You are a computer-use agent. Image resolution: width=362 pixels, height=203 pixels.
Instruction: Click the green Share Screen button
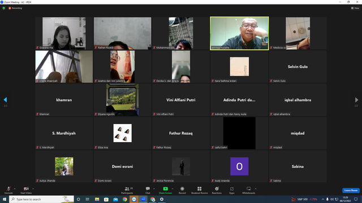tap(165, 190)
